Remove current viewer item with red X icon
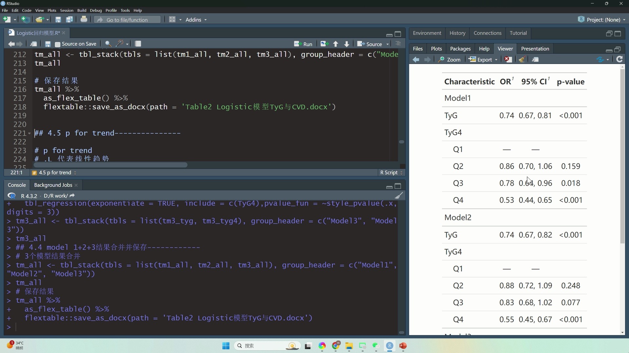The image size is (629, 353). click(x=508, y=59)
